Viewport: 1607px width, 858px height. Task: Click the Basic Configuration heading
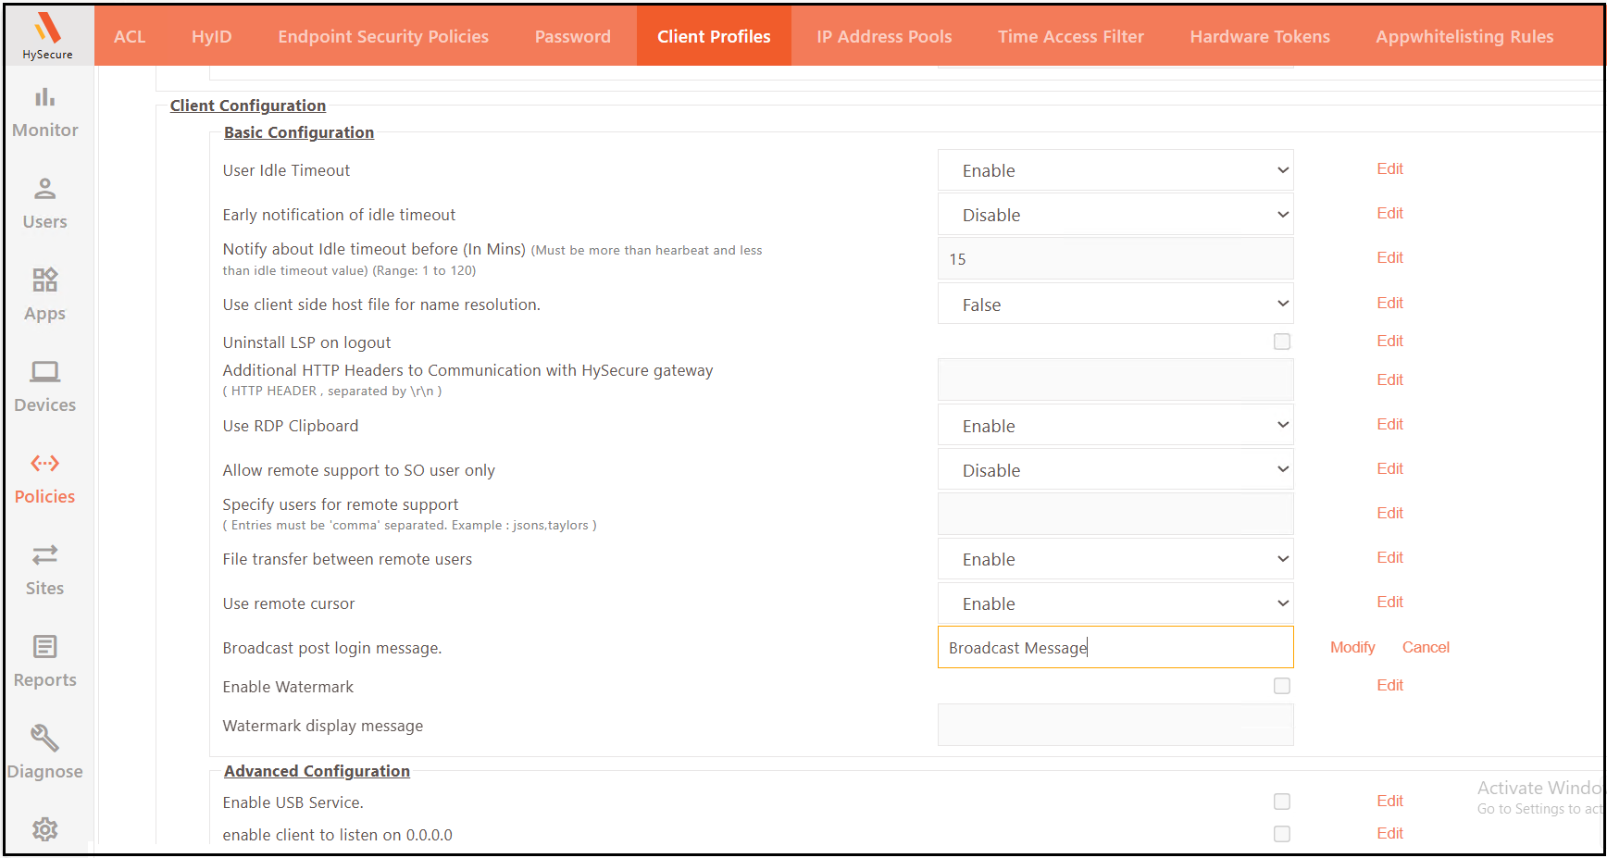[299, 132]
